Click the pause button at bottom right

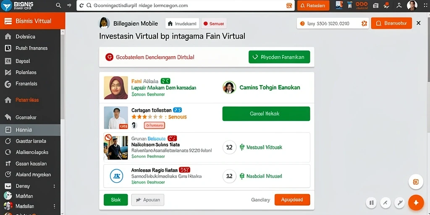372,203
